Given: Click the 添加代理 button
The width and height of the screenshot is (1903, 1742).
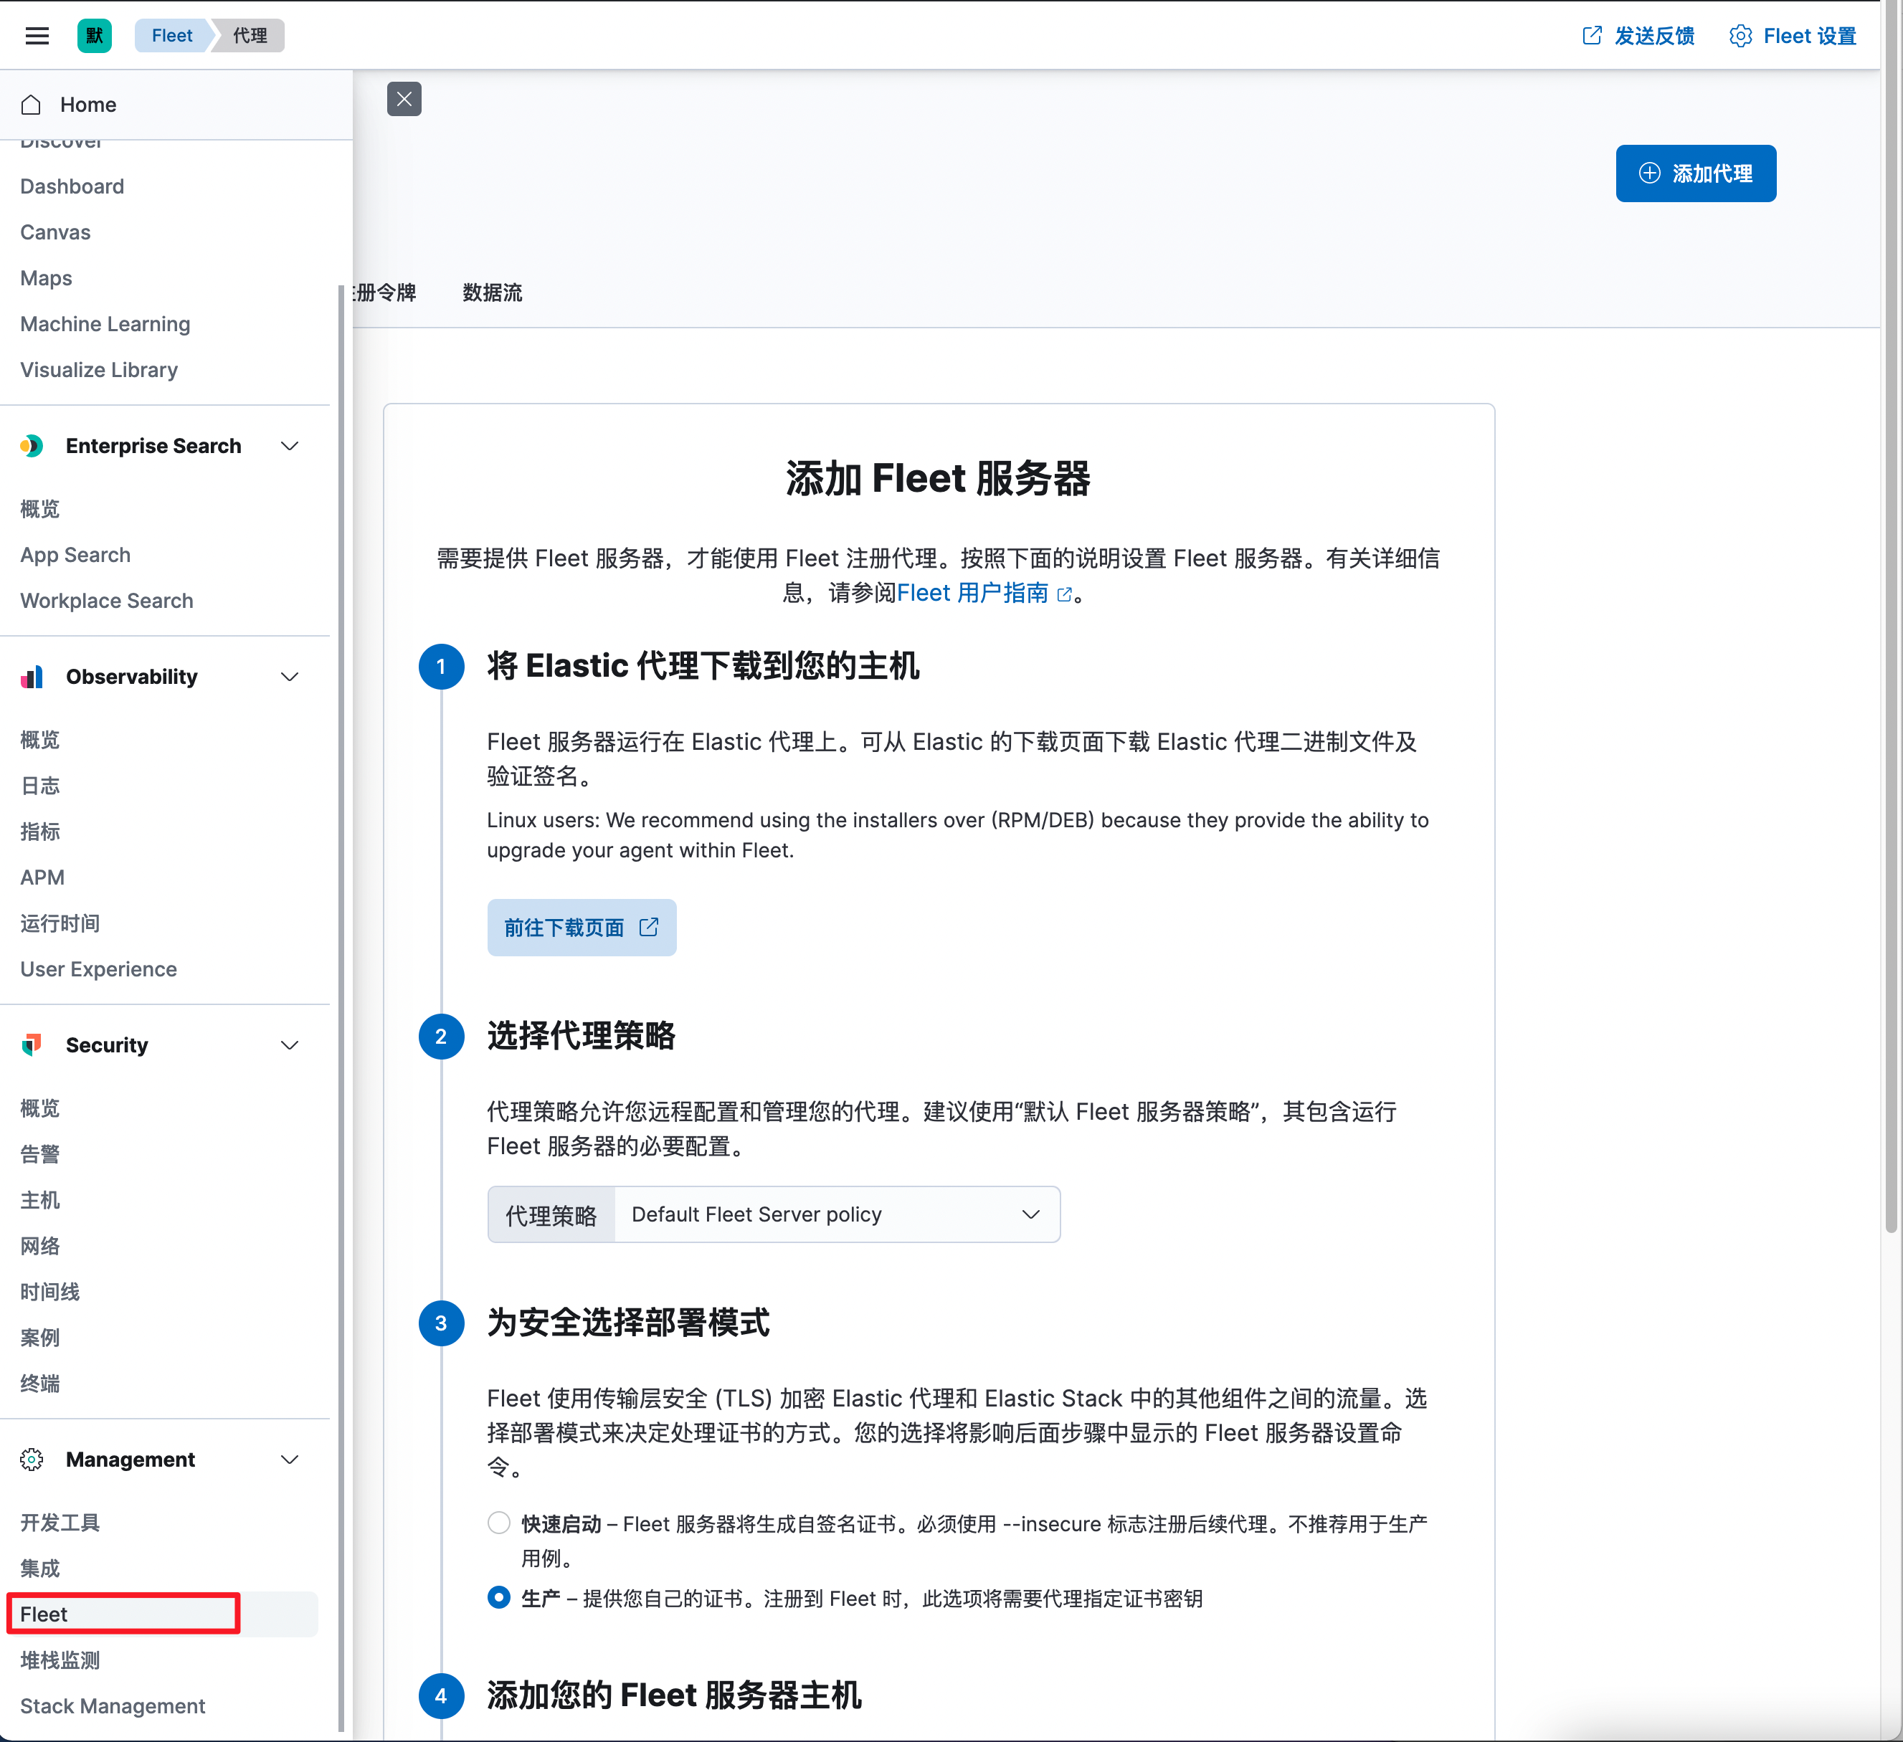Looking at the screenshot, I should coord(1695,173).
